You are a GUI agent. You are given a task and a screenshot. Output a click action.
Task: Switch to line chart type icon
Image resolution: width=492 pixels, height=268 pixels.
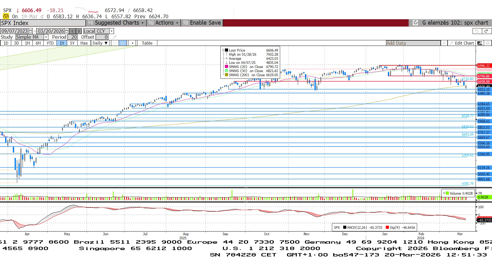[x=115, y=43]
